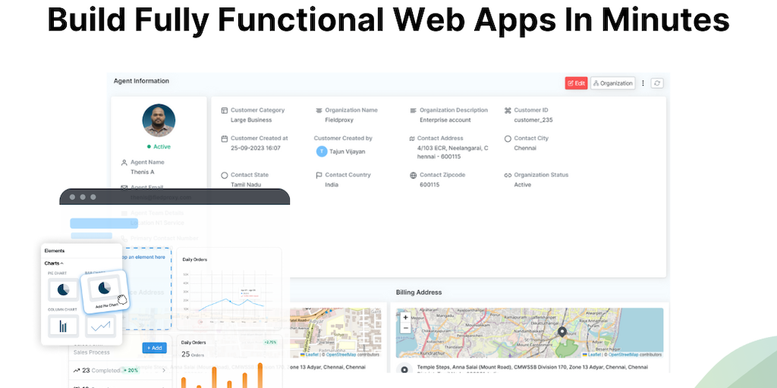Click the 'Tamil Nadu' value
Screen dimensions: 777x388
246,185
